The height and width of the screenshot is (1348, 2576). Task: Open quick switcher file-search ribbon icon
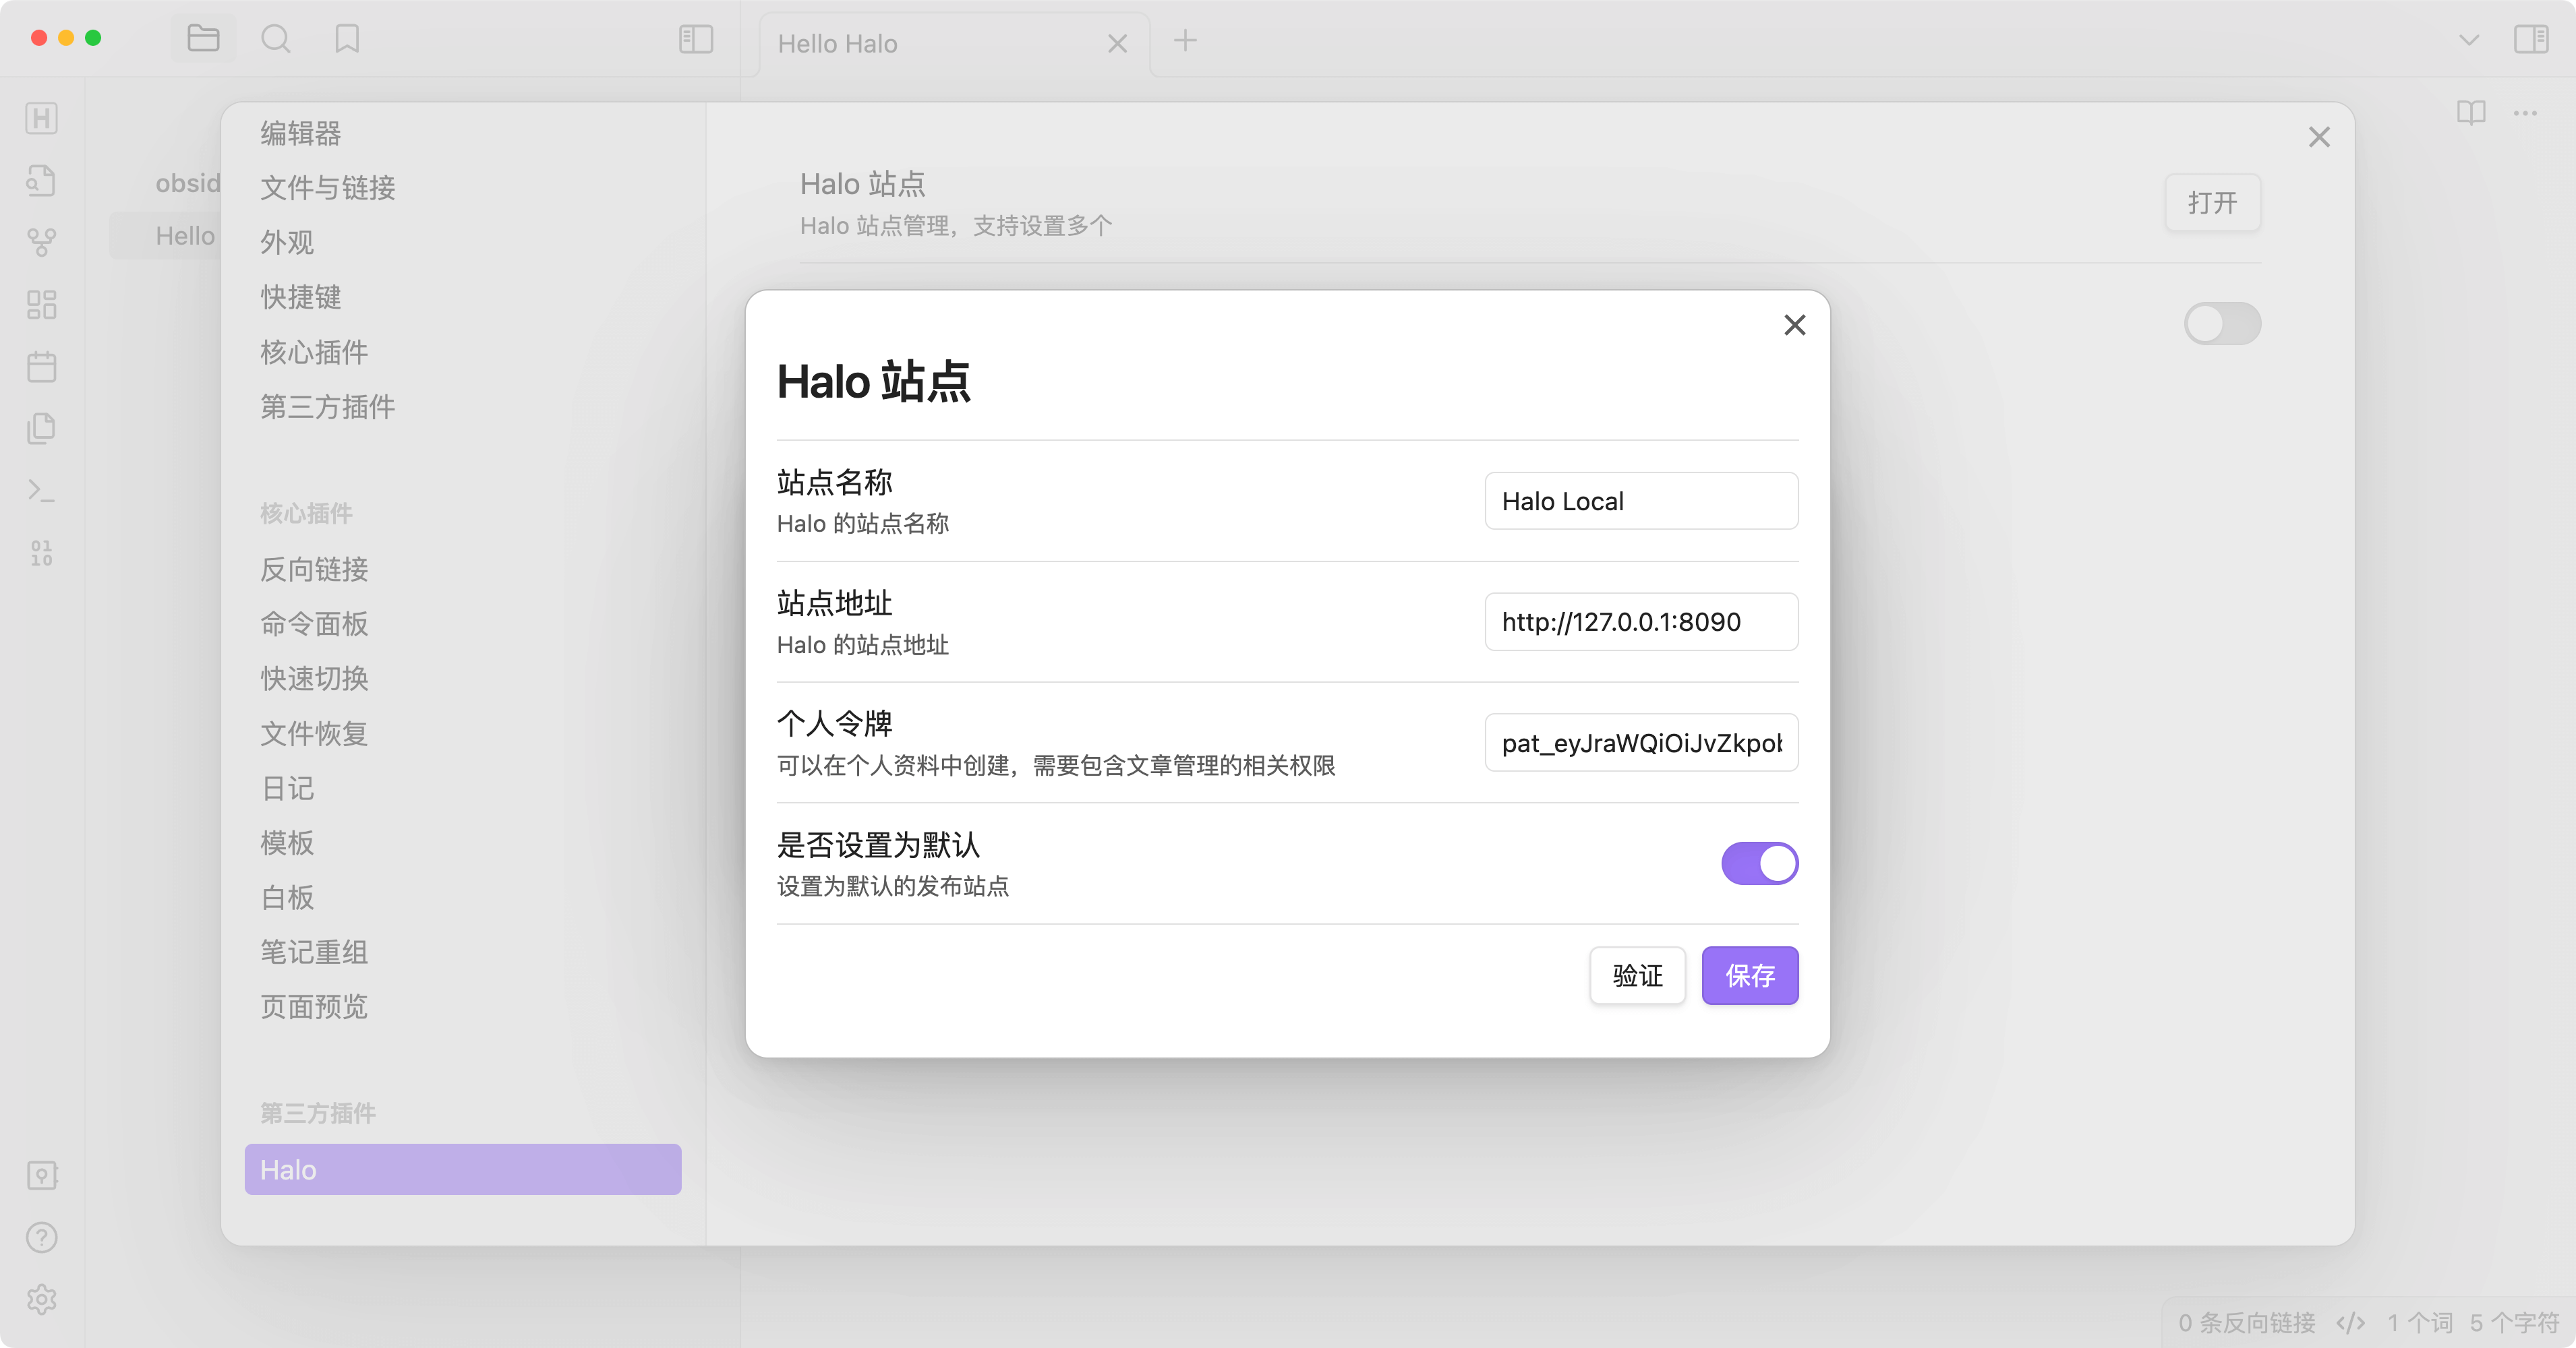41,181
